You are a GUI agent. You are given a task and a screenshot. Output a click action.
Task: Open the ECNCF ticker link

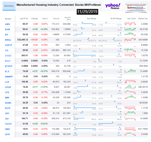tap(9, 66)
